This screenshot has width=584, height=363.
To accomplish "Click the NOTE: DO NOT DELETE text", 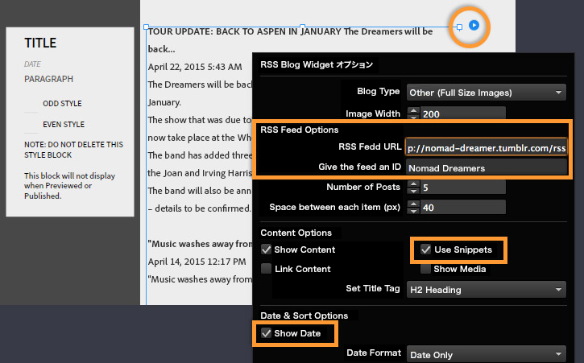I will click(73, 149).
